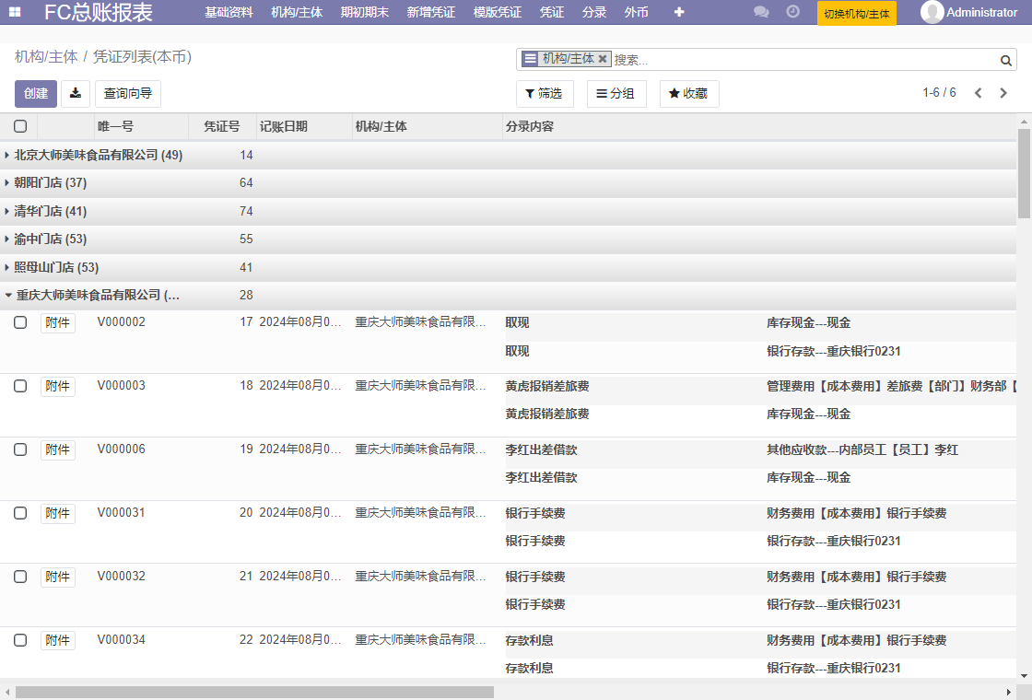Open the 机构/主体 top menu
This screenshot has height=700, width=1032.
pos(297,12)
